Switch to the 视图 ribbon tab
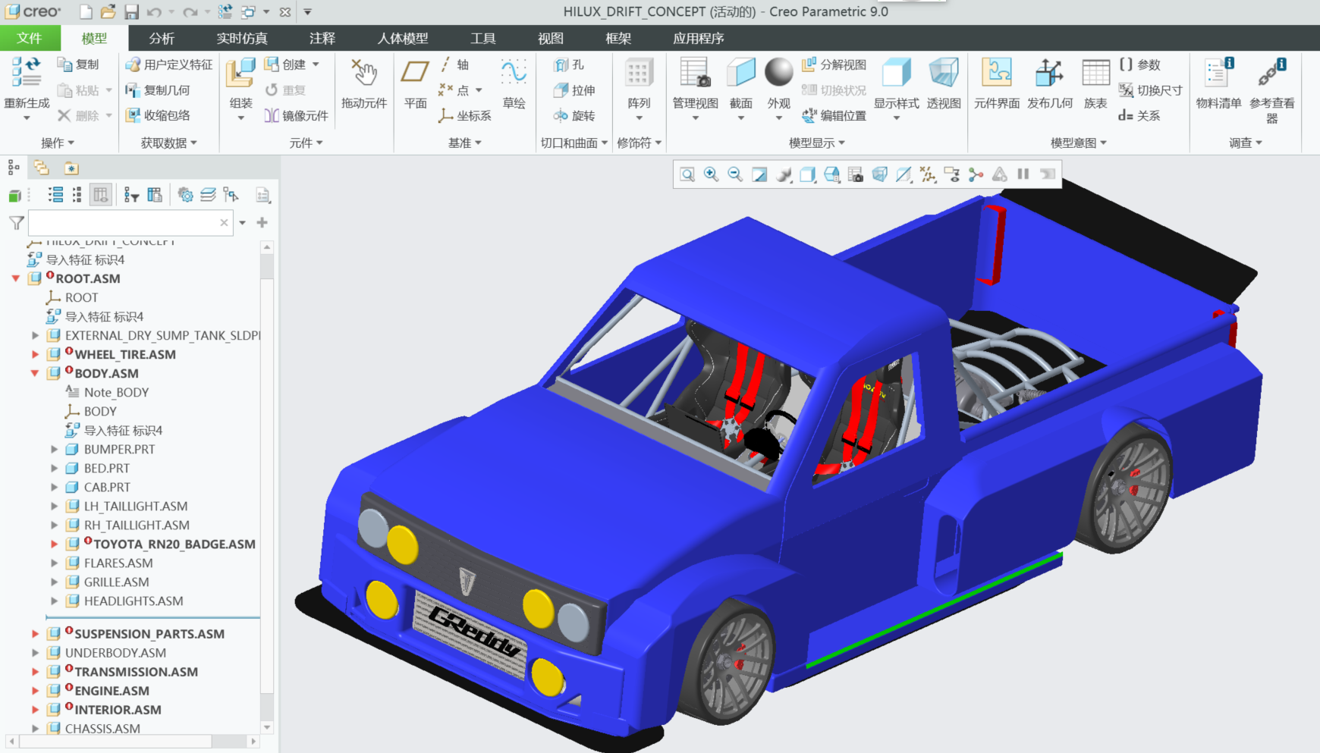Viewport: 1320px width, 753px height. coord(551,38)
